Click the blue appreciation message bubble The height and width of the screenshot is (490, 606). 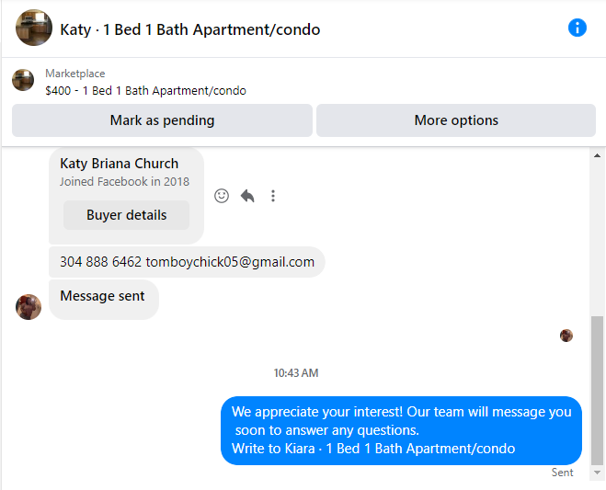401,430
